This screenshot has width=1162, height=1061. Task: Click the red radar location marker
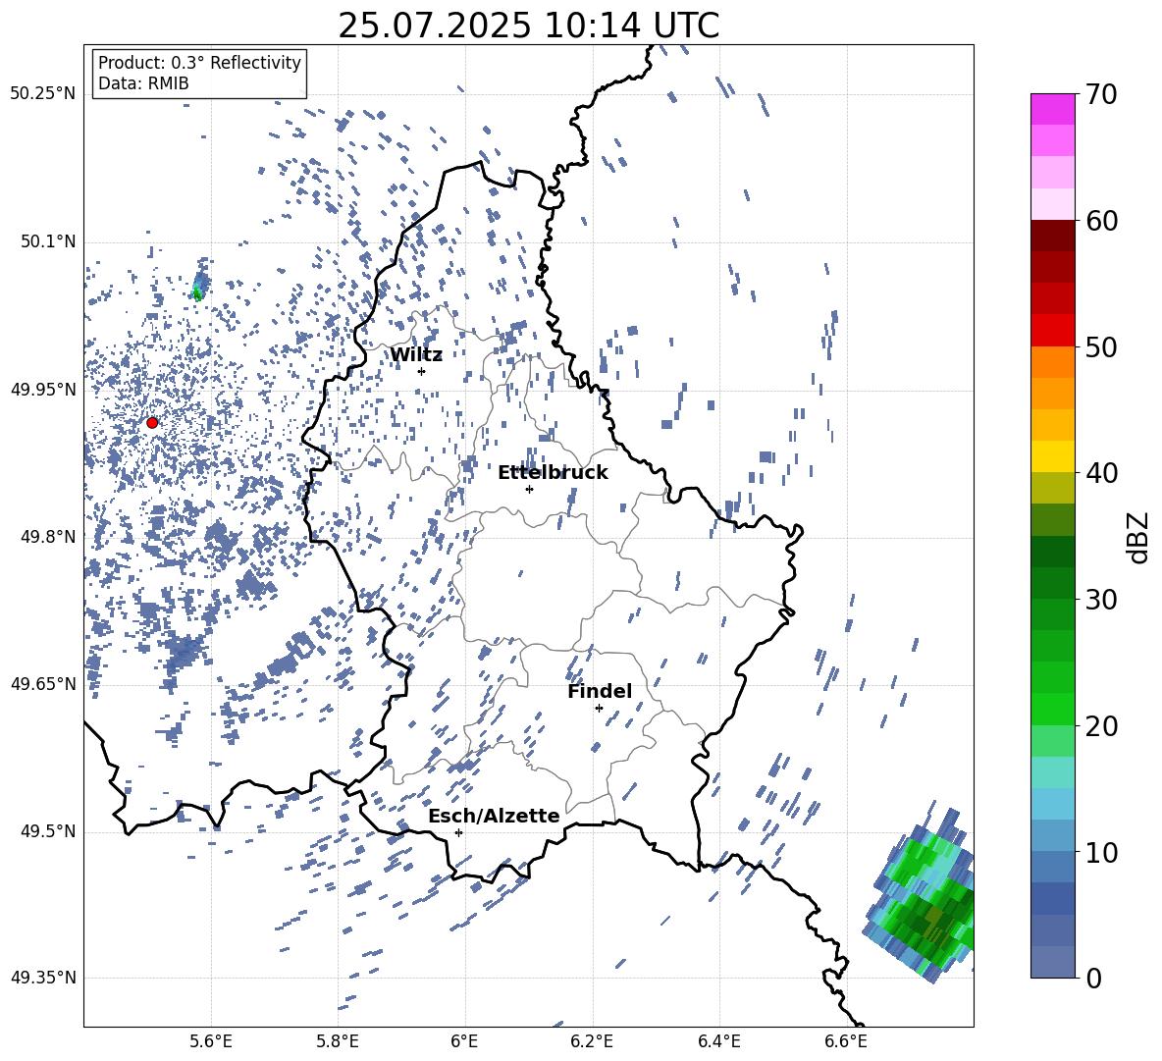152,423
